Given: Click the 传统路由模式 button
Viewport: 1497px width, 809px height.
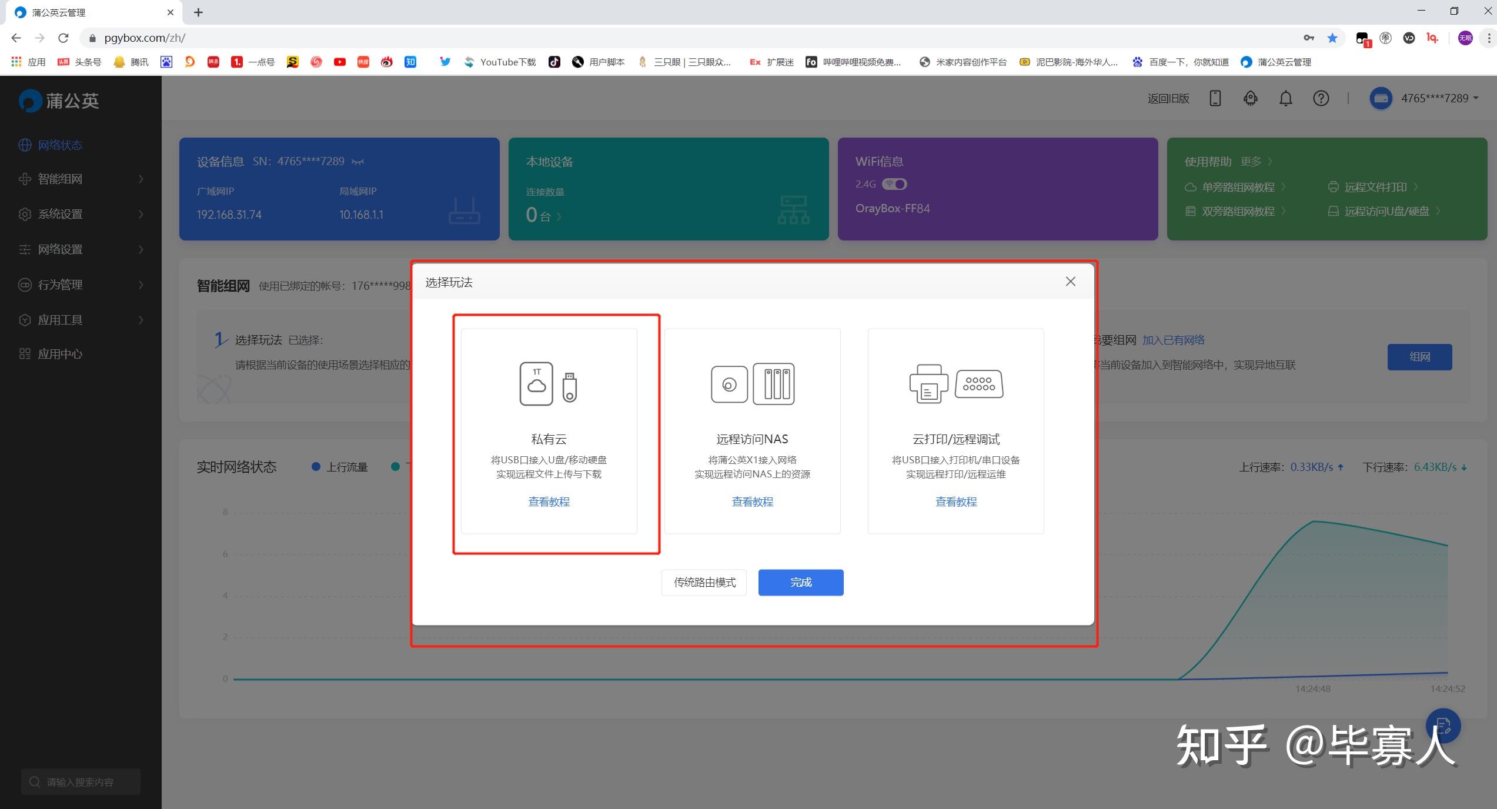Looking at the screenshot, I should pos(704,582).
